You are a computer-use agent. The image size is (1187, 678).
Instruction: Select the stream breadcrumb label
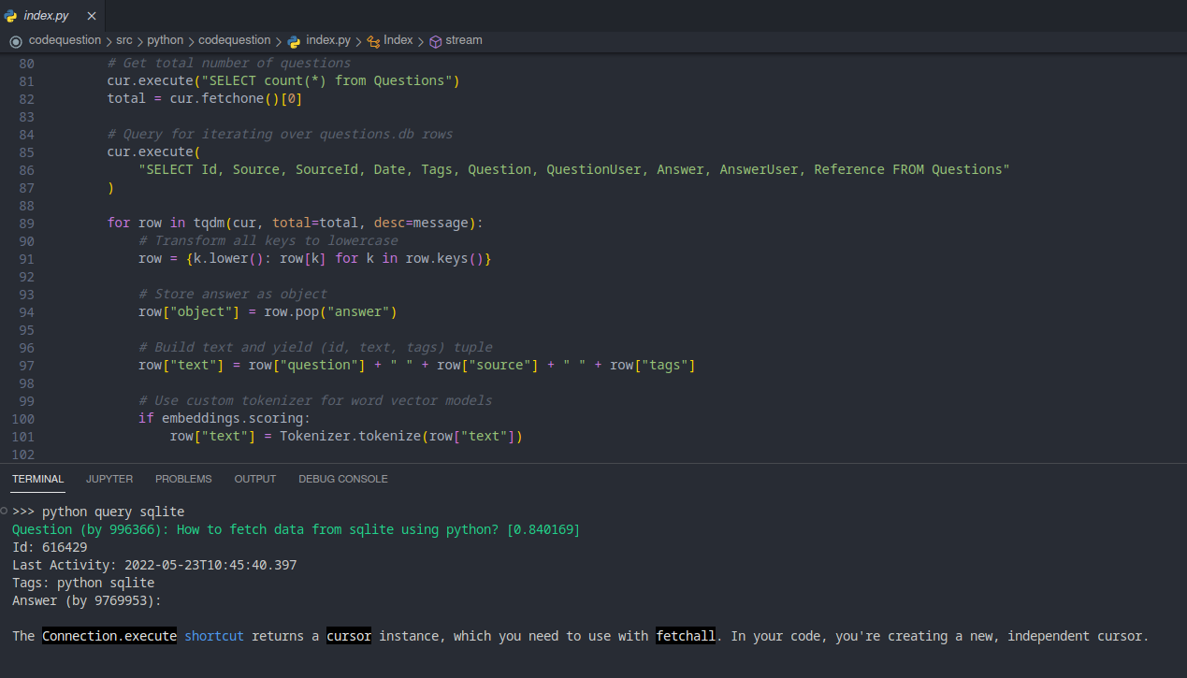tap(465, 40)
